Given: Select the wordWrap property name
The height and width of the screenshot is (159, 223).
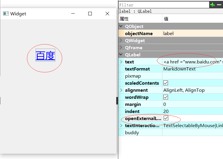Looking at the screenshot, I should [x=137, y=97].
